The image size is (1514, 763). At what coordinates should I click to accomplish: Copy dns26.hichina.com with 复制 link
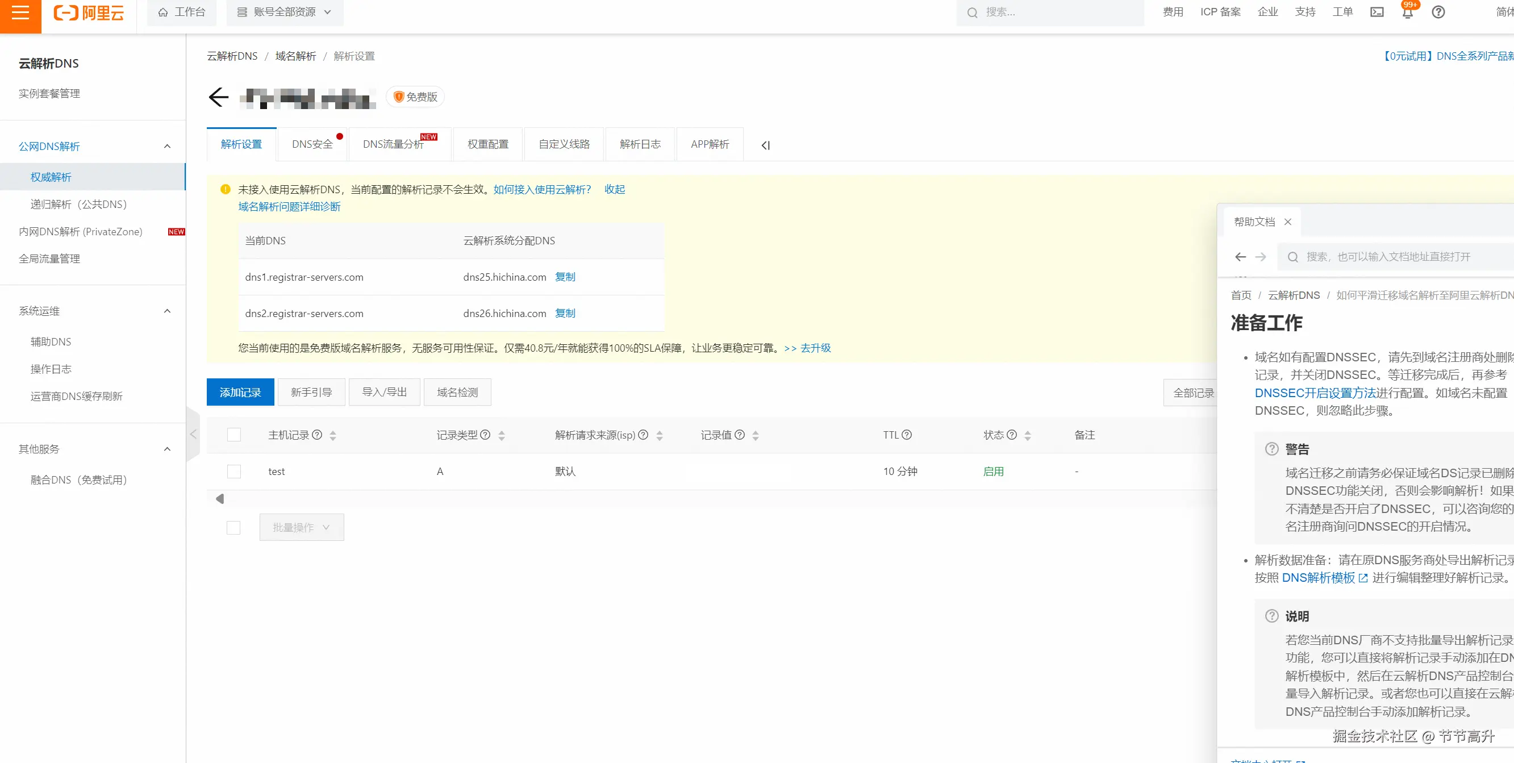pos(565,313)
